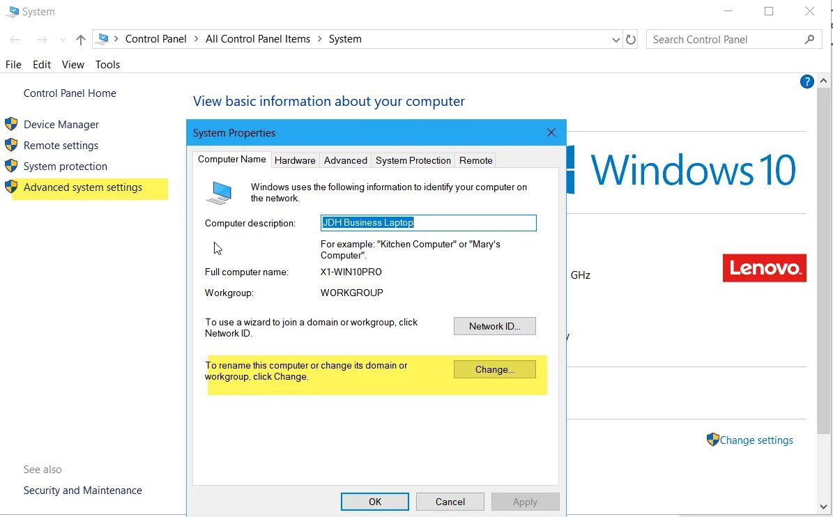Switch to the System Protection tab
This screenshot has height=517, width=833.
tap(413, 160)
